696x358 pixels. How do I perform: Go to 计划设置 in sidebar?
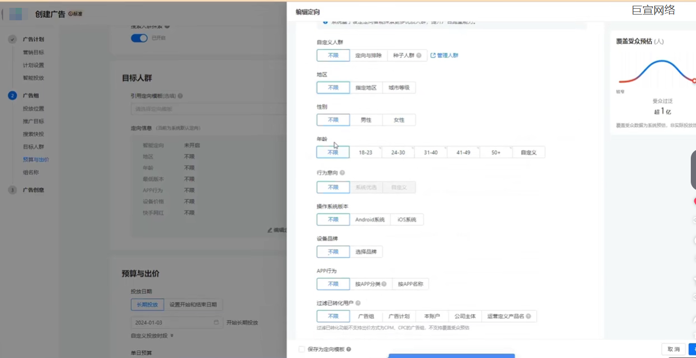[x=33, y=65]
